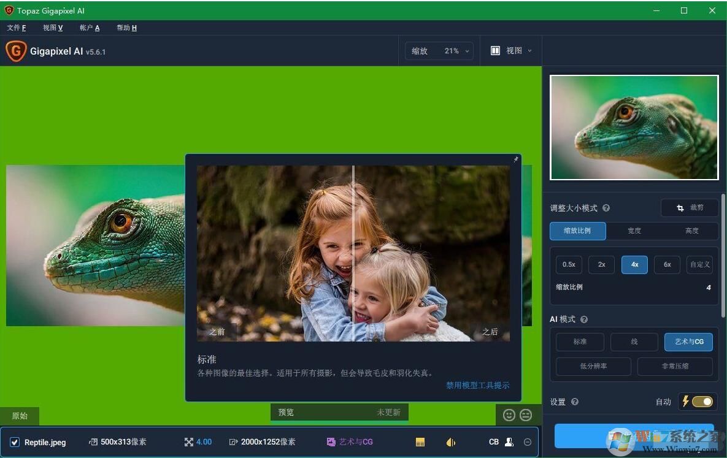Open the 视图 view dropdown
Viewport: 727px width, 458px height.
[518, 51]
